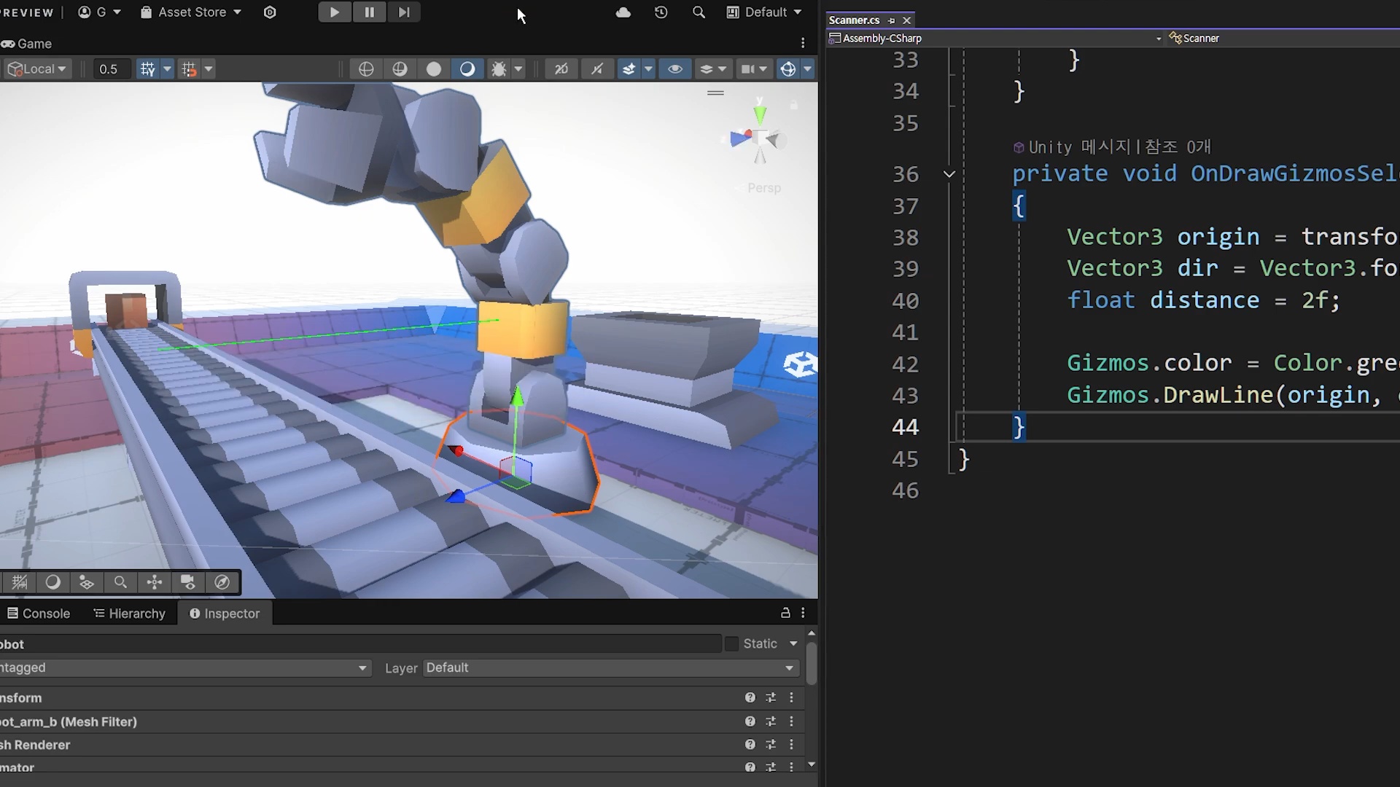Collapse the OnDrawGizmosSelected method chevron
Screen dimensions: 1400x787
click(x=949, y=173)
